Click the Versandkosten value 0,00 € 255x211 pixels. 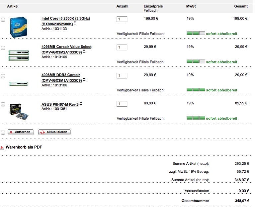click(x=244, y=191)
